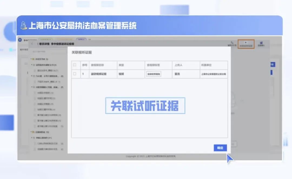Expand the first top-level folder in tree
This screenshot has width=292, height=179.
[31, 59]
